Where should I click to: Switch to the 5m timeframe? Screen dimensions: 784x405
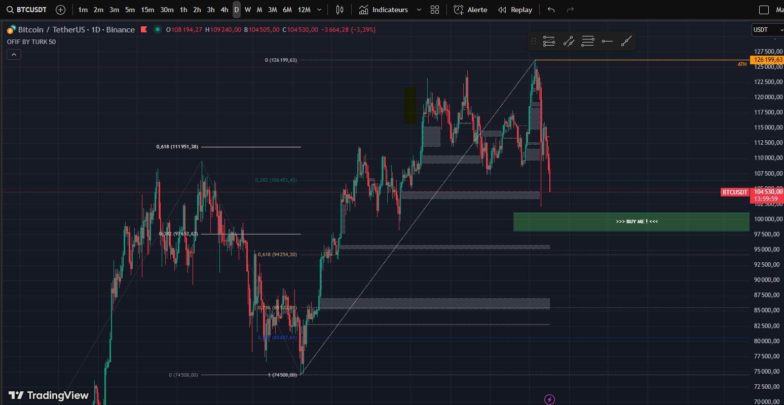[130, 10]
